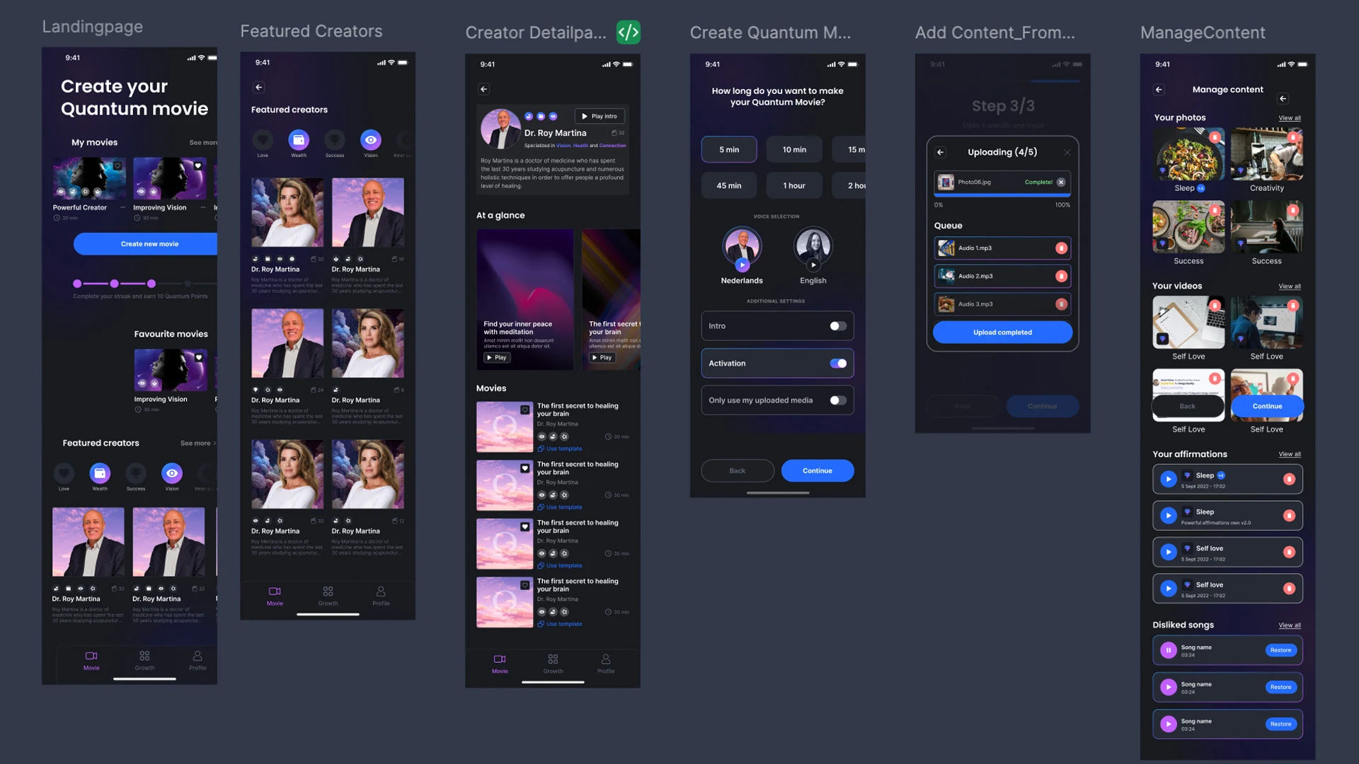This screenshot has width=1359, height=764.
Task: Open Improving Vision thumbnail under Favourite movies
Action: point(171,369)
